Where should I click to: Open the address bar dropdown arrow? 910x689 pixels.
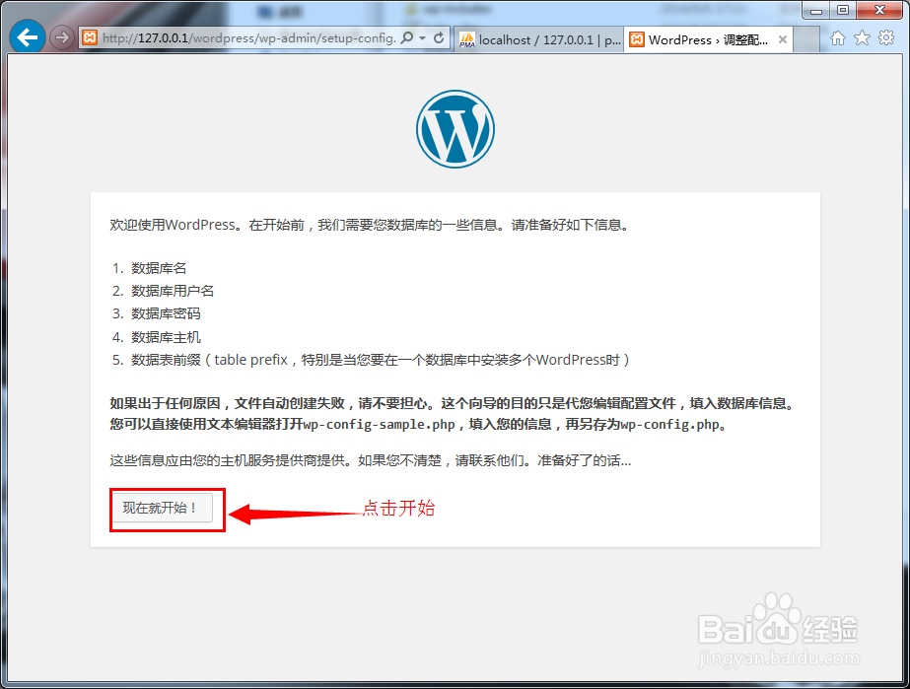(x=423, y=37)
